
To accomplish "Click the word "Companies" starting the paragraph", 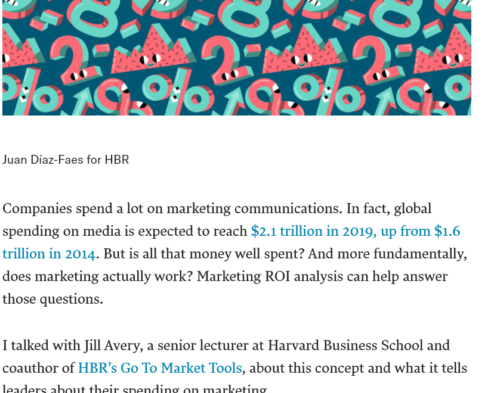I will click(37, 209).
